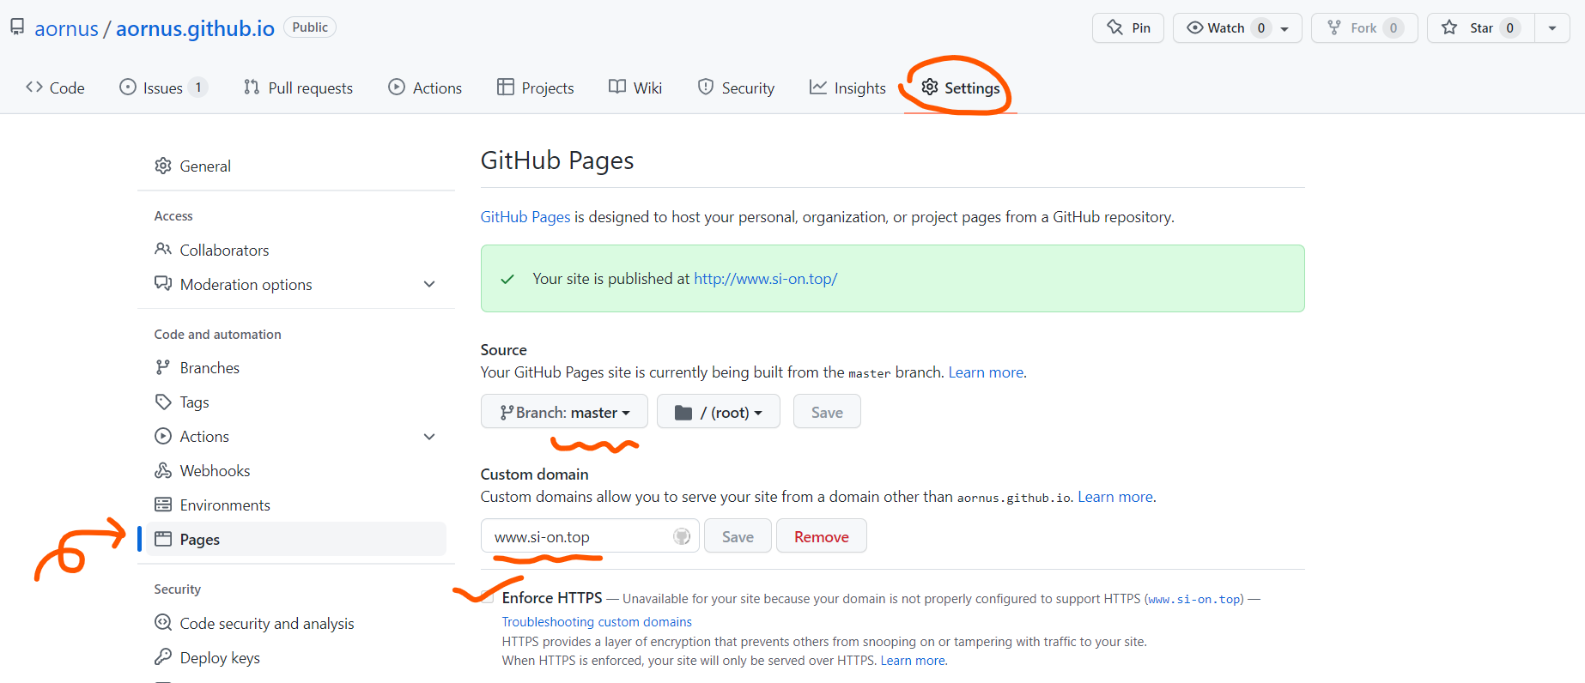Open the Branch: master dropdown
Screen dimensions: 1585x683
(566, 412)
